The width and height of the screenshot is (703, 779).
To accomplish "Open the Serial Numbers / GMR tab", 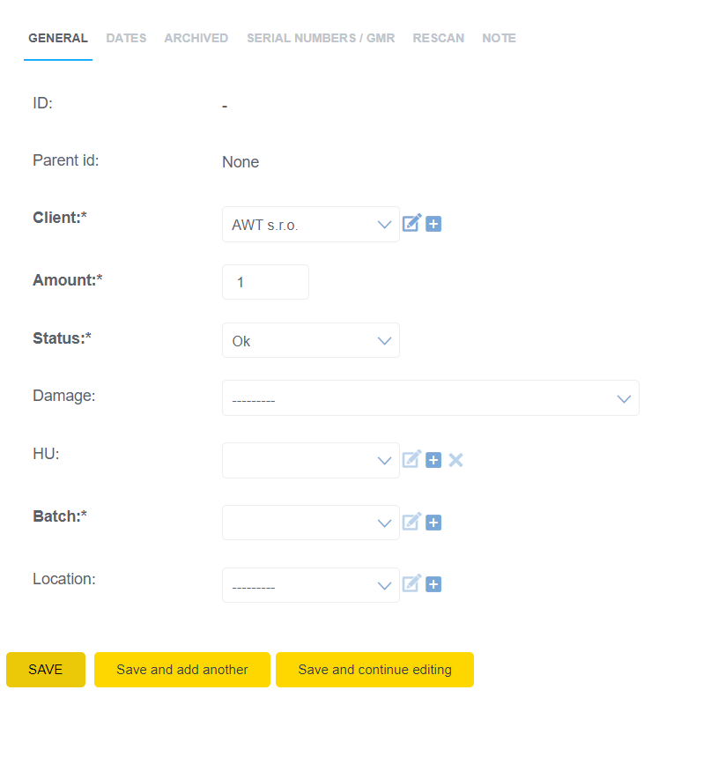I will coord(321,39).
